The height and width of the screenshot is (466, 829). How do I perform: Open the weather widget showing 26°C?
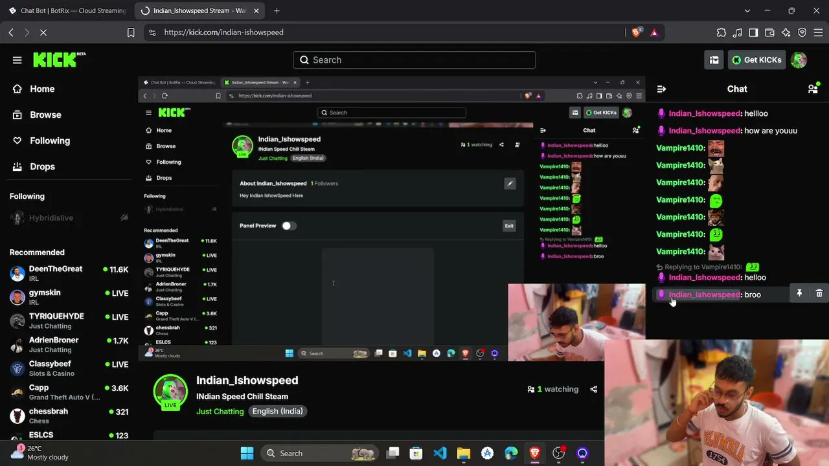40,452
